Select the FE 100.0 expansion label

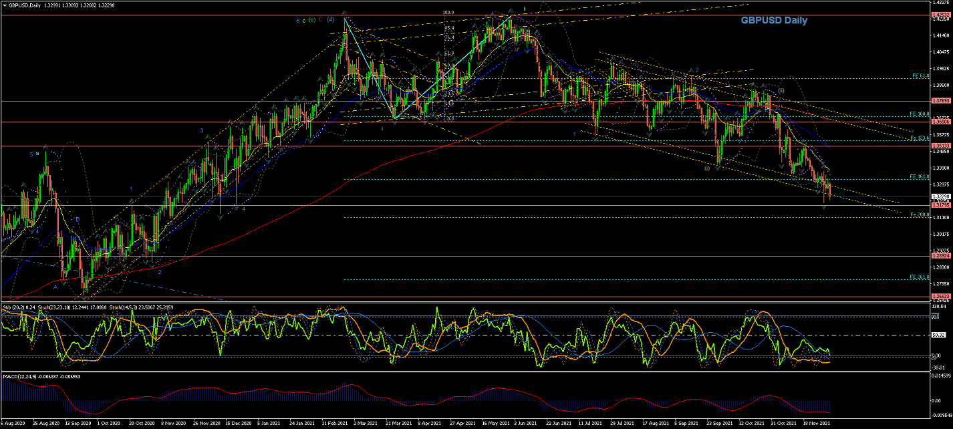pyautogui.click(x=919, y=114)
